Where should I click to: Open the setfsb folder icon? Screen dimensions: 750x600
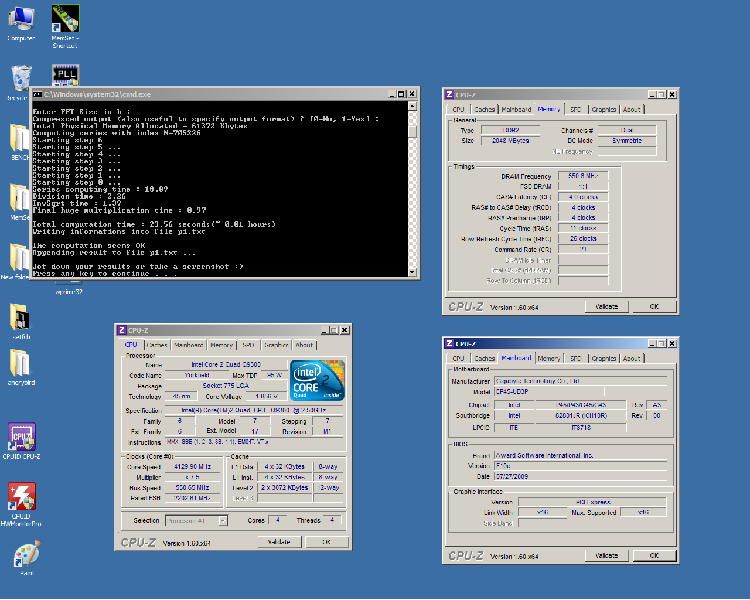pyautogui.click(x=21, y=321)
